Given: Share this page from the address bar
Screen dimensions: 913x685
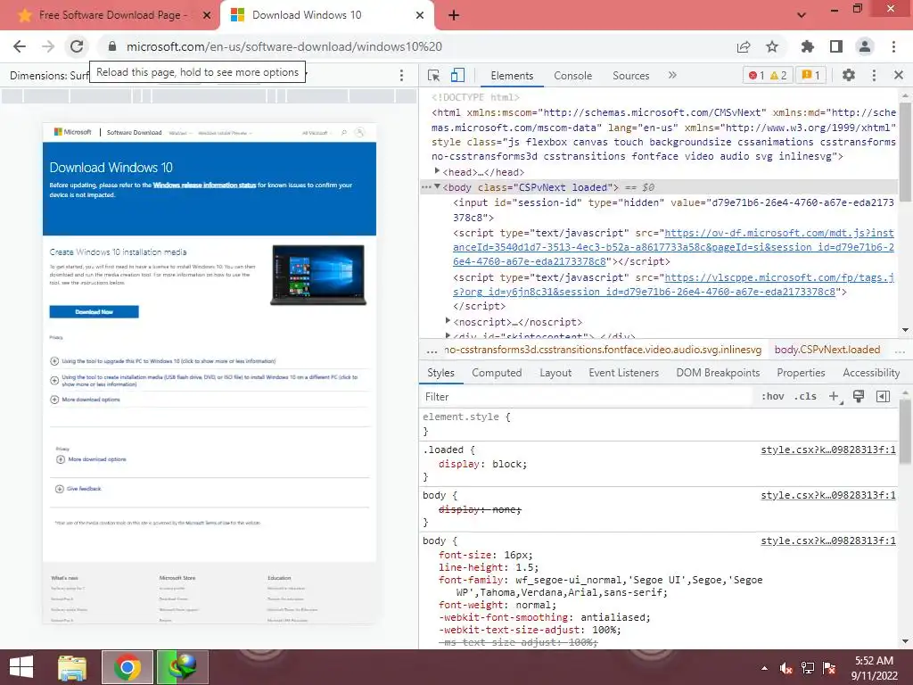Looking at the screenshot, I should tap(744, 46).
